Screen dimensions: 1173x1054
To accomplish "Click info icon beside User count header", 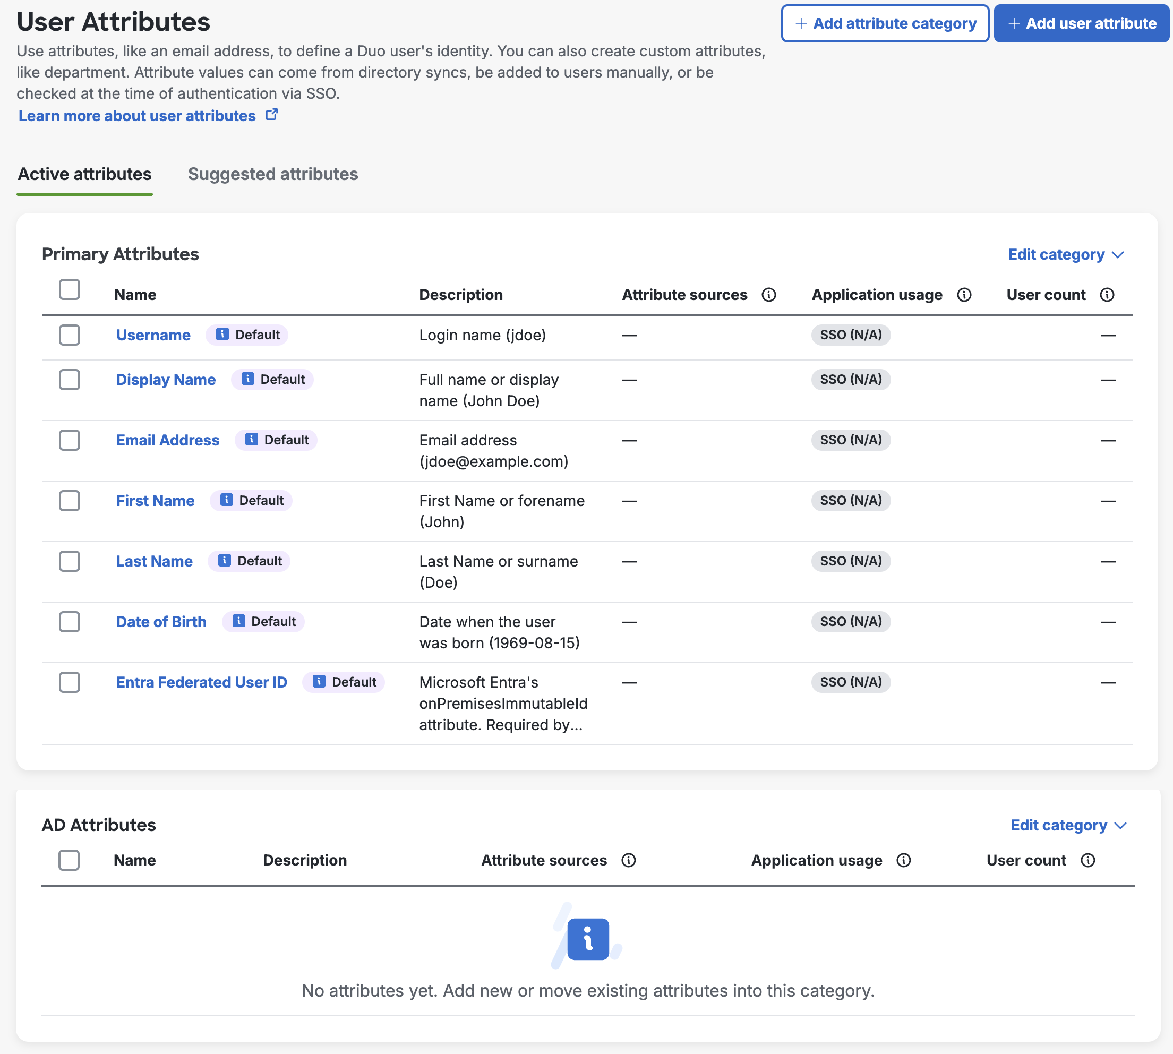I will coord(1108,295).
